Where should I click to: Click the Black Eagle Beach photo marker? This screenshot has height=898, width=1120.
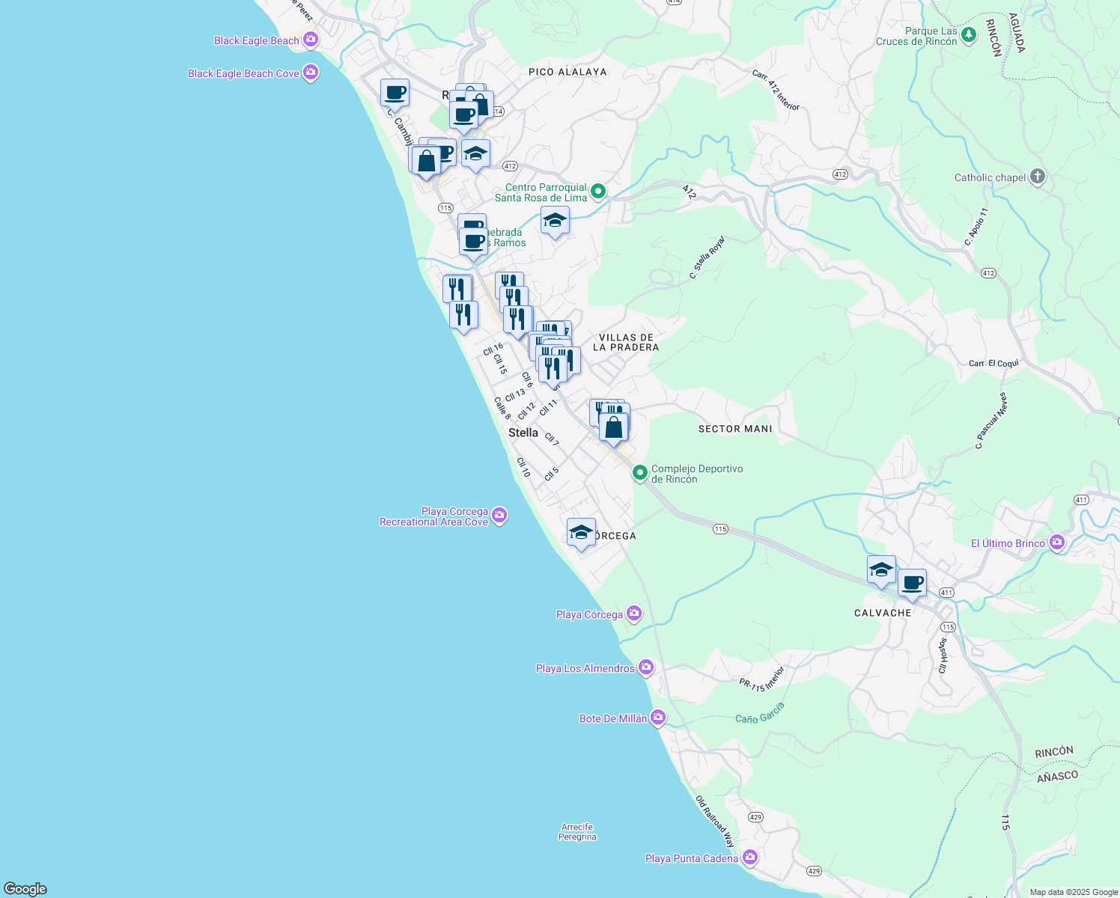[x=310, y=40]
